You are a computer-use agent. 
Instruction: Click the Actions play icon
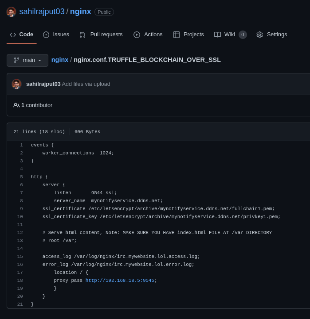[x=137, y=35]
